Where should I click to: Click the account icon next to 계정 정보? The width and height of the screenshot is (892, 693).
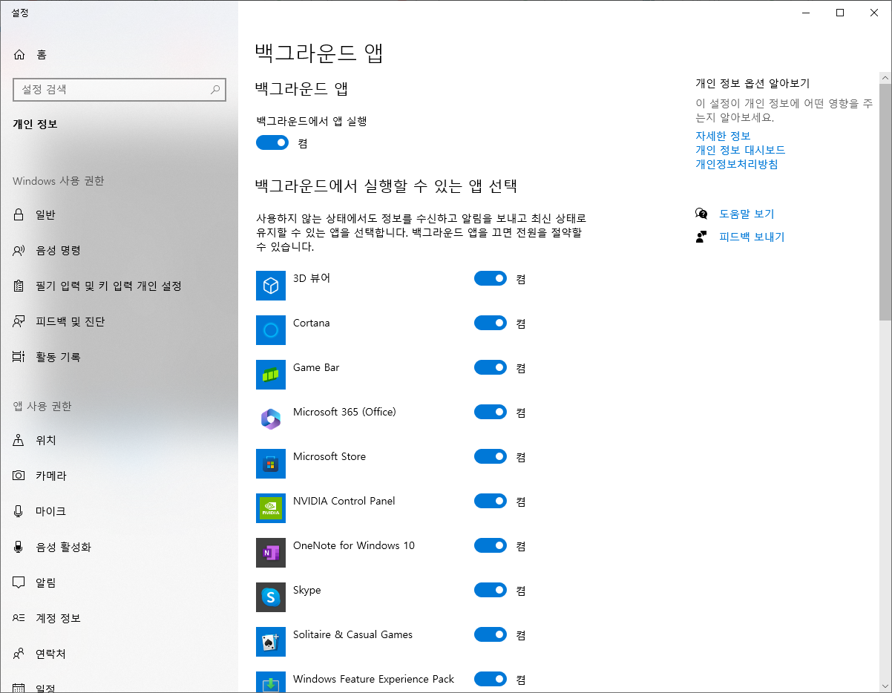(19, 619)
